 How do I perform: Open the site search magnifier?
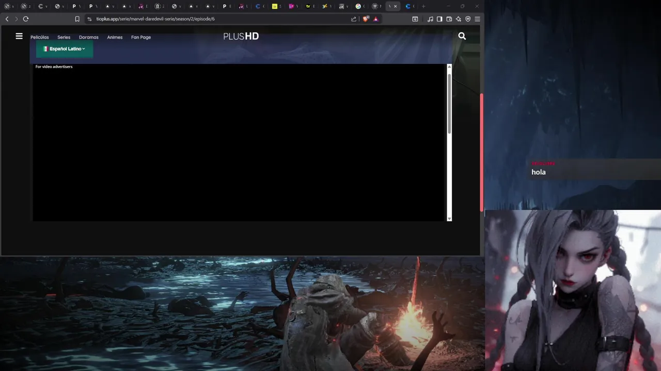click(x=462, y=36)
